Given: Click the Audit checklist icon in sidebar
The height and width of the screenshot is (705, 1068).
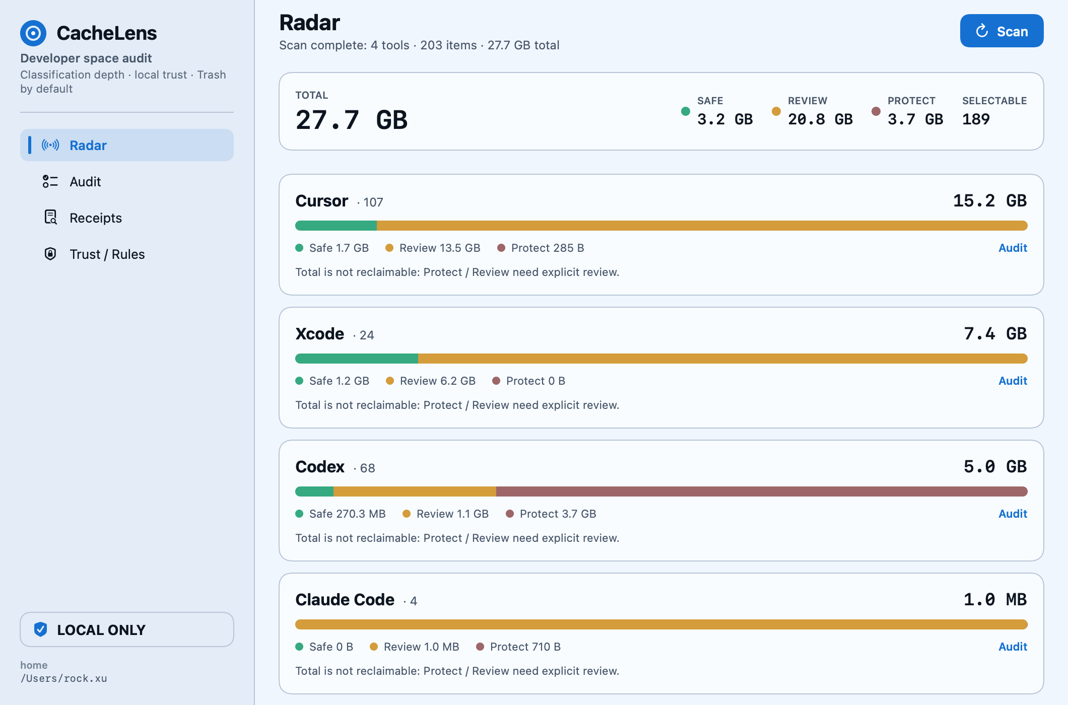Looking at the screenshot, I should [x=50, y=181].
